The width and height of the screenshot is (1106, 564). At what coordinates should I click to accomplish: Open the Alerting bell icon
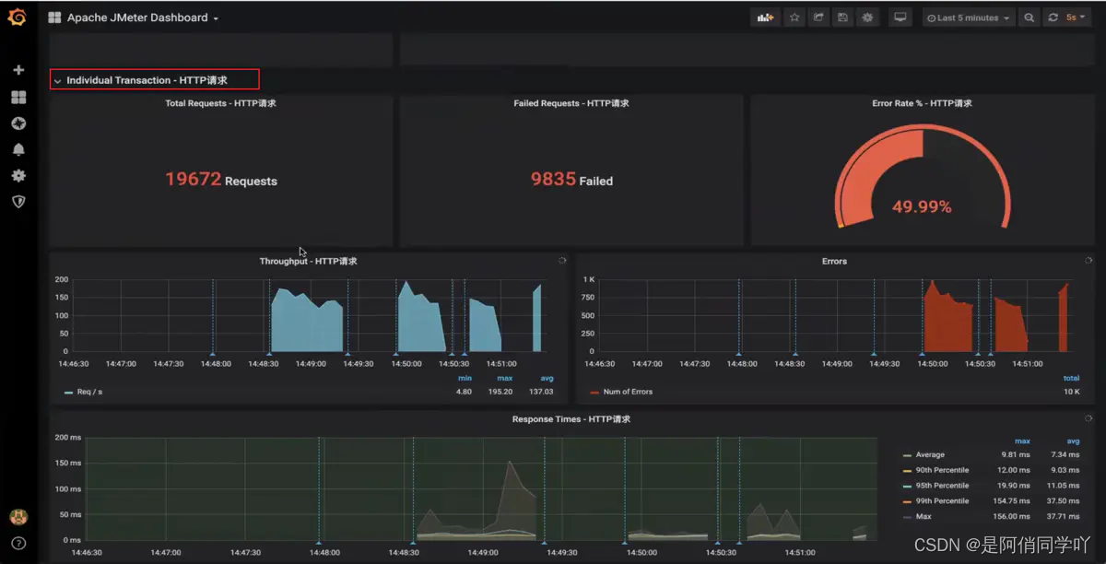(x=18, y=149)
